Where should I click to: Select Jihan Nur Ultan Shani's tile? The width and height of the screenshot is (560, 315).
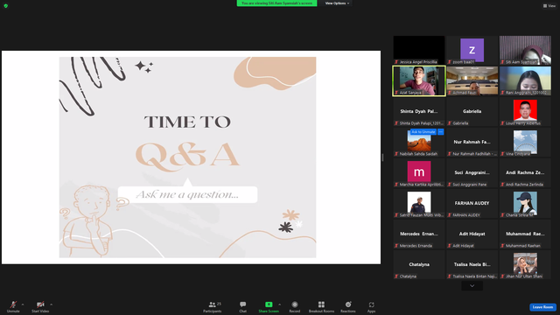[x=525, y=265]
